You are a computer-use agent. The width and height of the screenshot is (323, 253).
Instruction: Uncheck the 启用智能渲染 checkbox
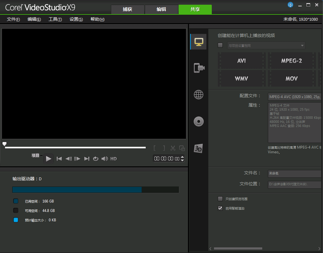click(220, 208)
